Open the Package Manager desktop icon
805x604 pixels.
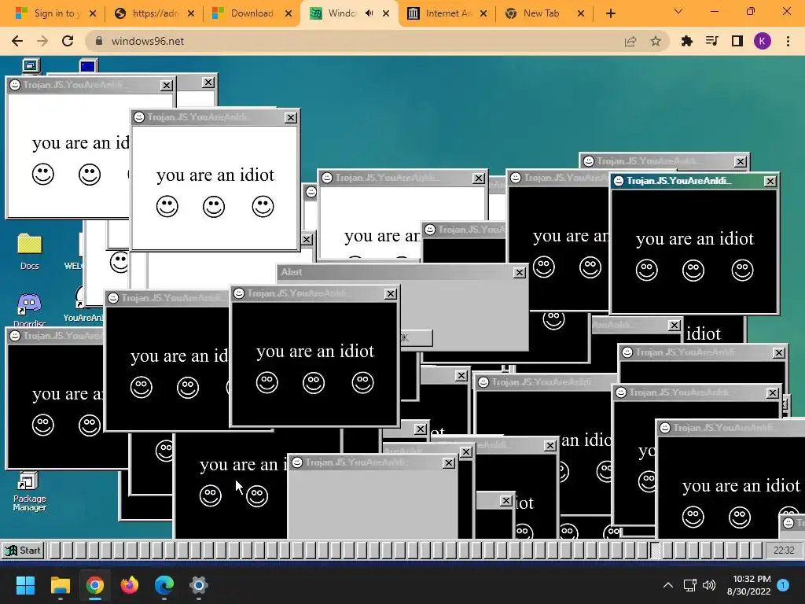(x=29, y=492)
